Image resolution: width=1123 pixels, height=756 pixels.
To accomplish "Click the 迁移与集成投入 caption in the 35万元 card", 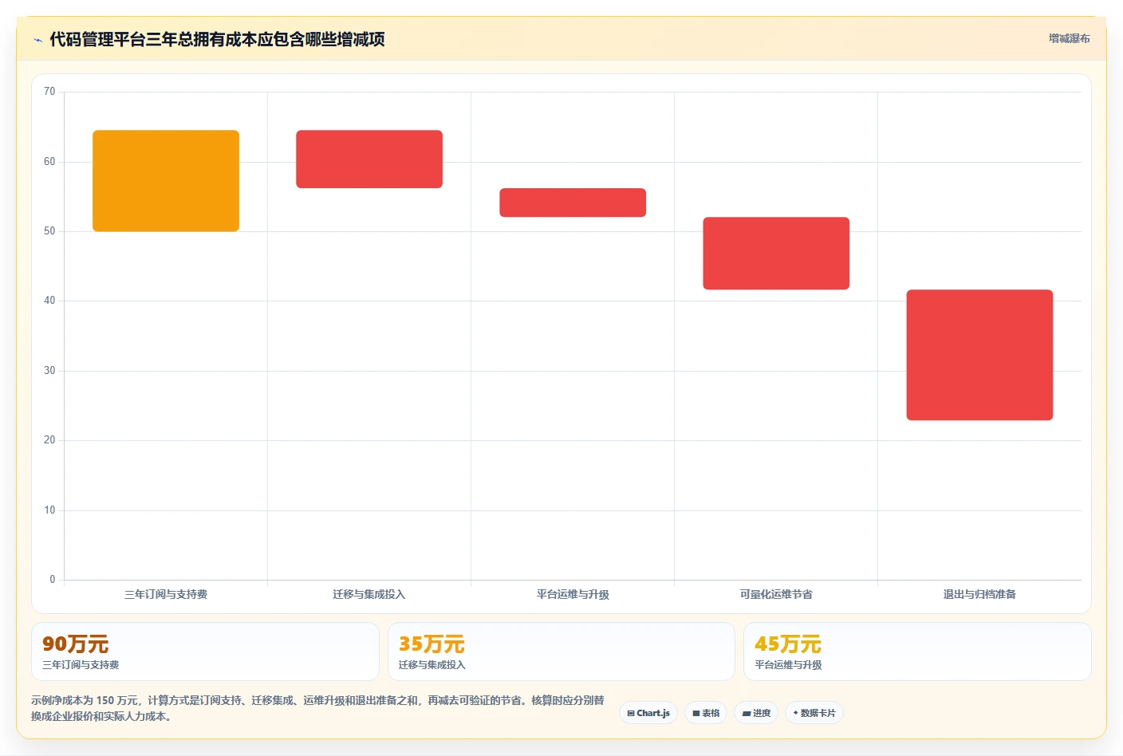I will pyautogui.click(x=432, y=665).
